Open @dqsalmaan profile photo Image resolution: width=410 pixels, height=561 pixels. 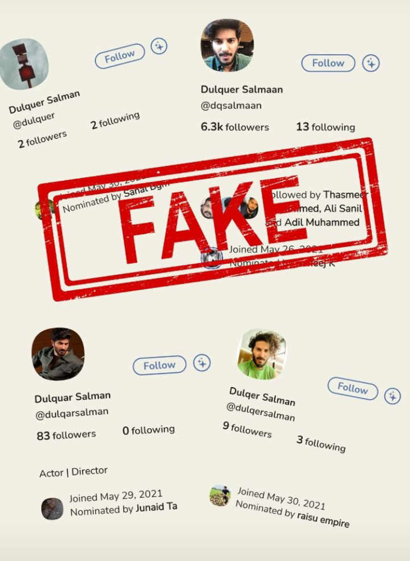coord(227,45)
